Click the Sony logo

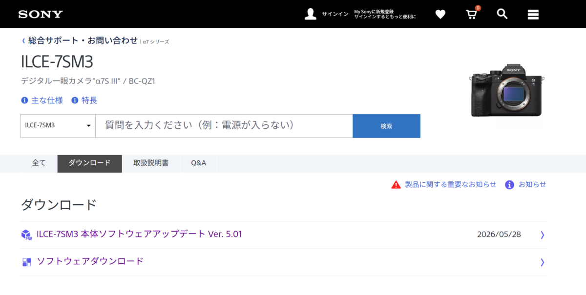(41, 14)
